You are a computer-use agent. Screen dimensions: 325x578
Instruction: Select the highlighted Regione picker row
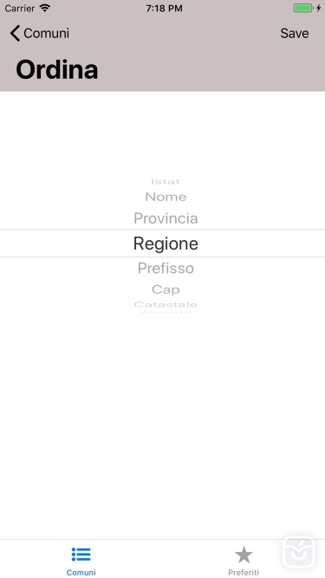tap(163, 244)
